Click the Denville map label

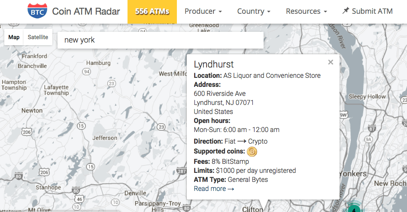135,193
